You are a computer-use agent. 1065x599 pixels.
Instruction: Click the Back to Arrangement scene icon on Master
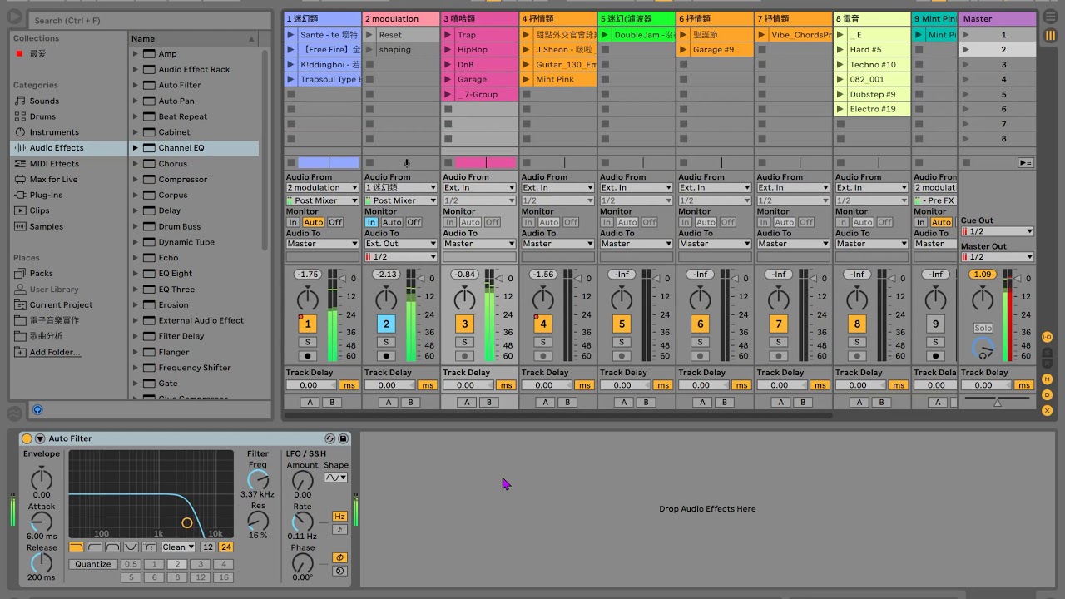point(1026,163)
